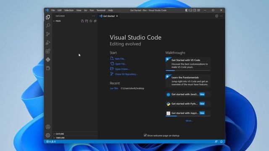
Task: Open the Go menu
Action: coord(85,10)
